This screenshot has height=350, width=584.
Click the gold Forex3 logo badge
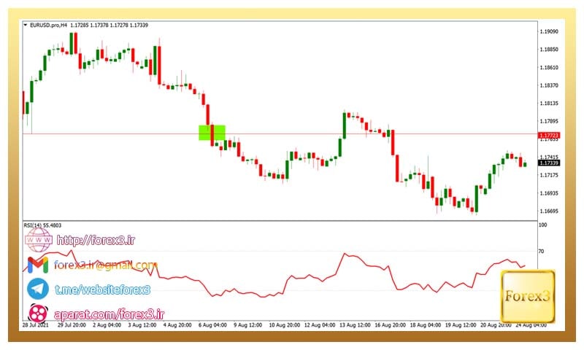[x=527, y=297]
